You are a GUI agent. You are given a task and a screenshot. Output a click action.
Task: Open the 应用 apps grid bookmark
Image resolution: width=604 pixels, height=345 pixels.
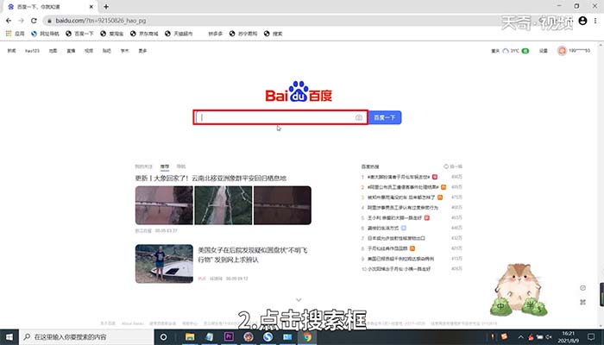[x=16, y=34]
